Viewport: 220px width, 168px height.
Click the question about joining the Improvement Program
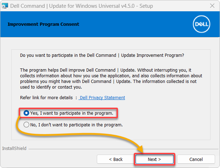tap(102, 55)
